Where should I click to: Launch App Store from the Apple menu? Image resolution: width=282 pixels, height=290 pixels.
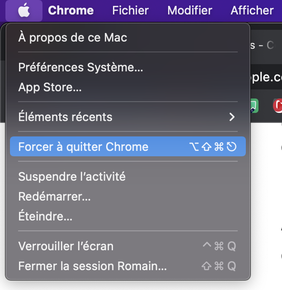[x=50, y=87]
